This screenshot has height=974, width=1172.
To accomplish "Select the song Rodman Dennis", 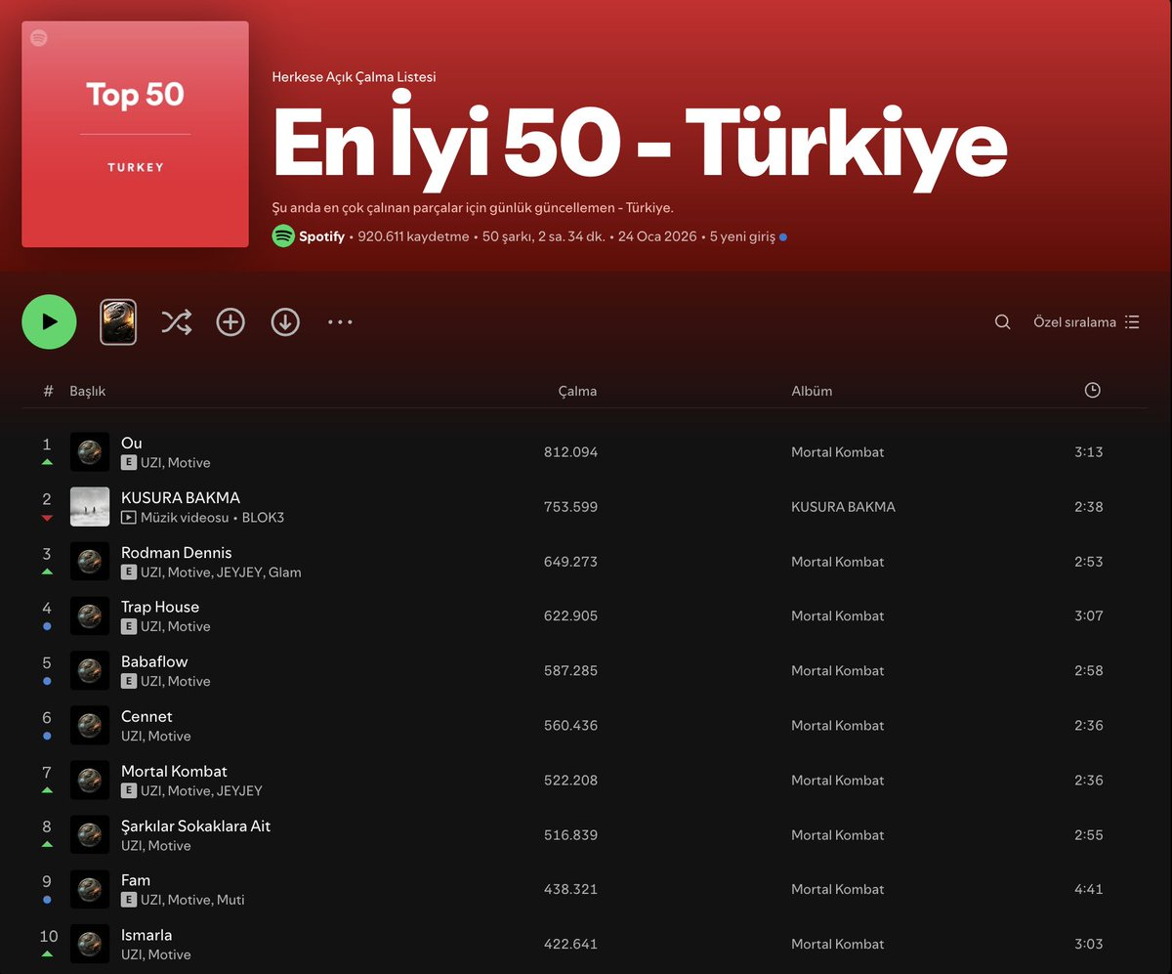I will [x=176, y=552].
